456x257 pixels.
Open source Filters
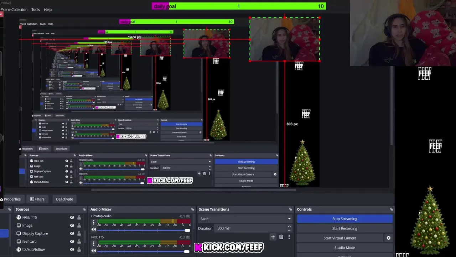pyautogui.click(x=37, y=199)
